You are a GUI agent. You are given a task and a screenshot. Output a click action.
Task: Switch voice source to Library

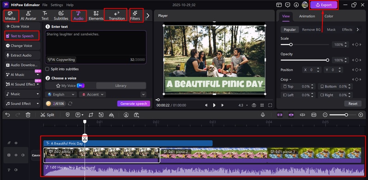tap(121, 86)
